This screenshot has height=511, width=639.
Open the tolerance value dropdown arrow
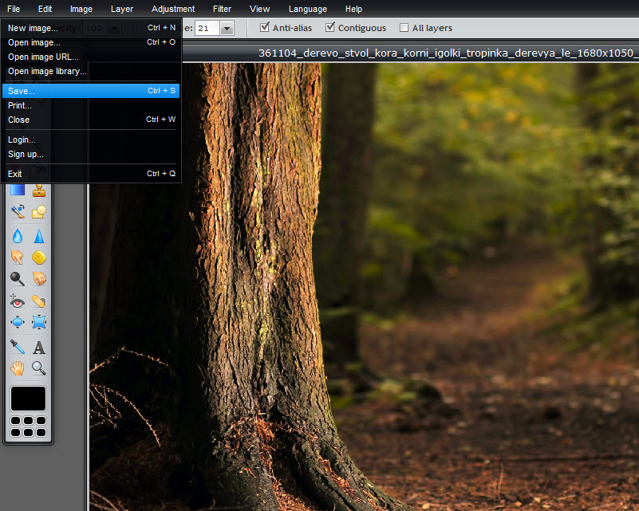point(227,28)
